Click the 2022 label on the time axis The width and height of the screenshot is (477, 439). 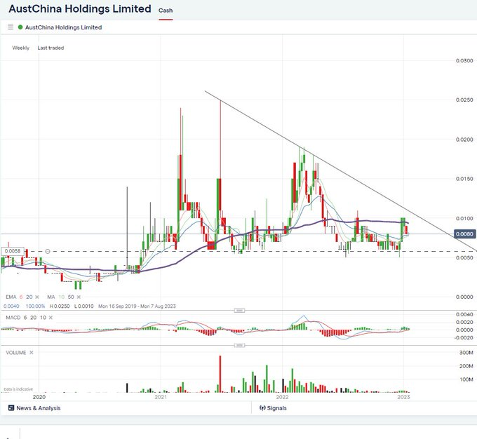coord(282,397)
